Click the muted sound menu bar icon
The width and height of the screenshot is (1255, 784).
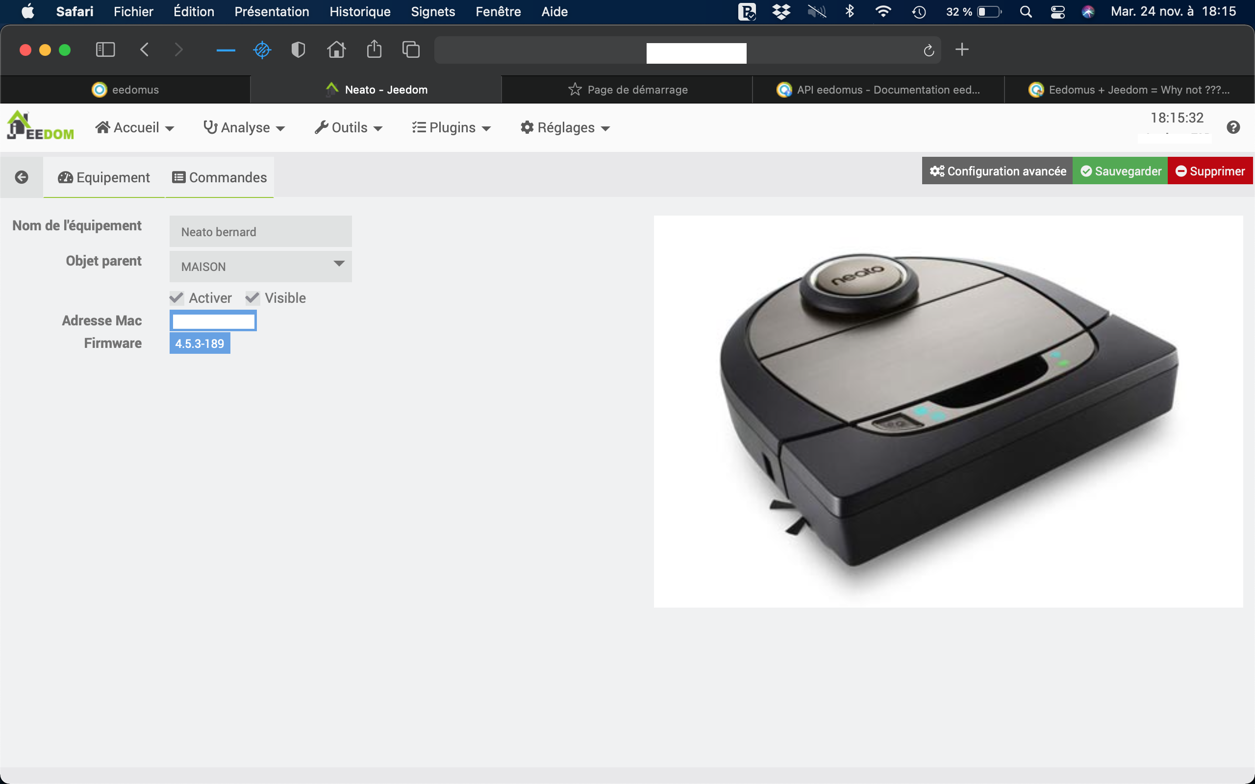[816, 11]
